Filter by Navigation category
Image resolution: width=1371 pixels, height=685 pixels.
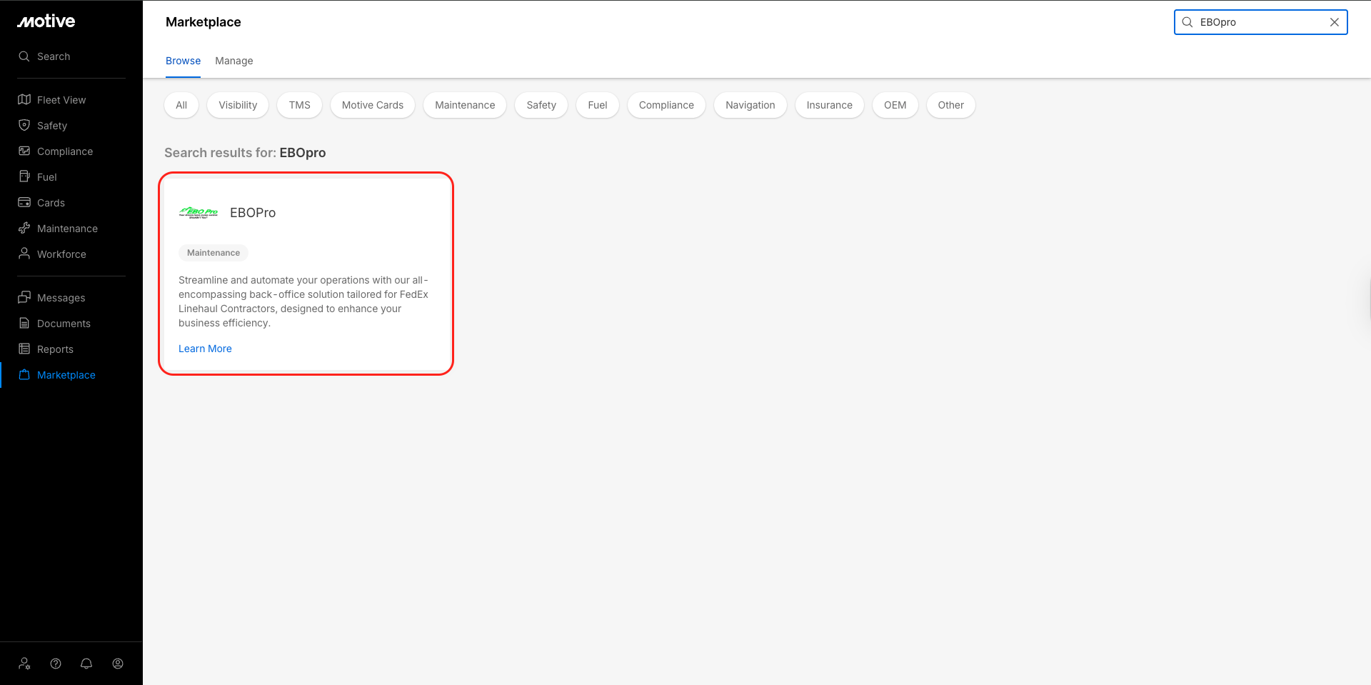pyautogui.click(x=750, y=105)
